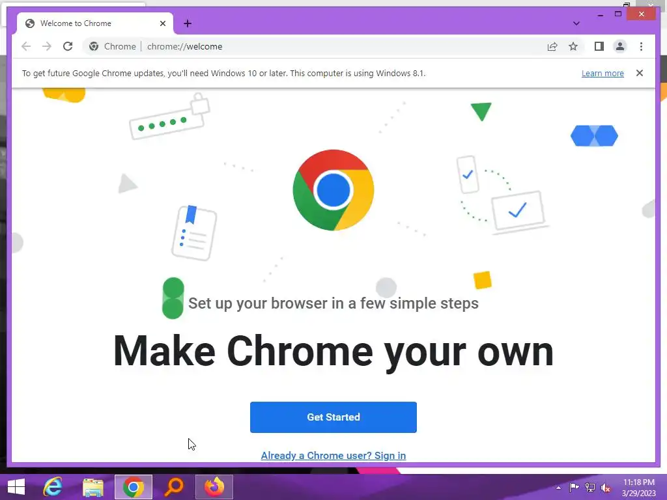Click the browser back arrow
Screen dimensions: 667x500
point(26,46)
